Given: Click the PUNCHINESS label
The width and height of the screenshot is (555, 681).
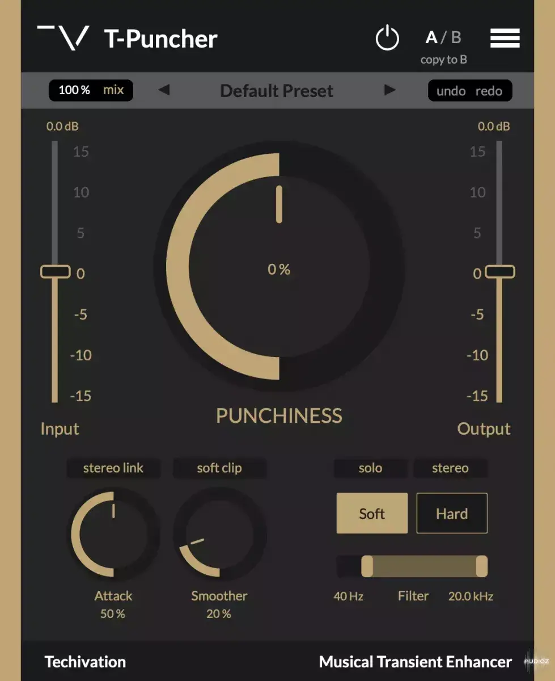Looking at the screenshot, I should (x=279, y=416).
